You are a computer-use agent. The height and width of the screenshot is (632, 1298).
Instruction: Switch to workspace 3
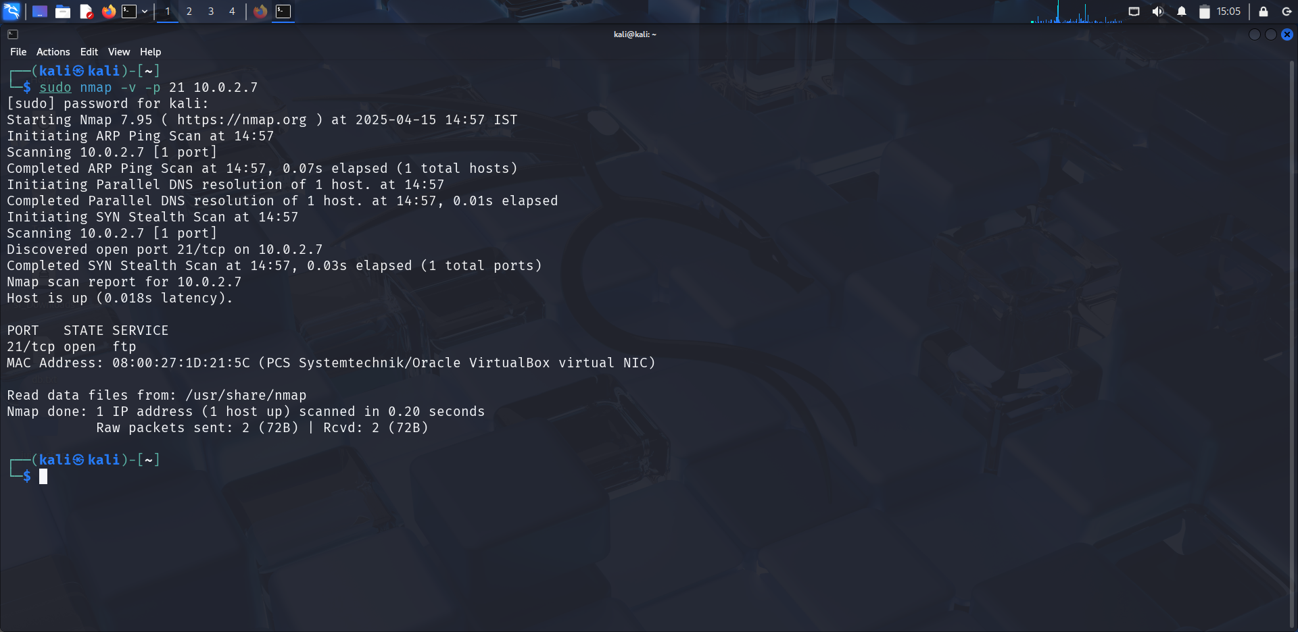click(211, 11)
